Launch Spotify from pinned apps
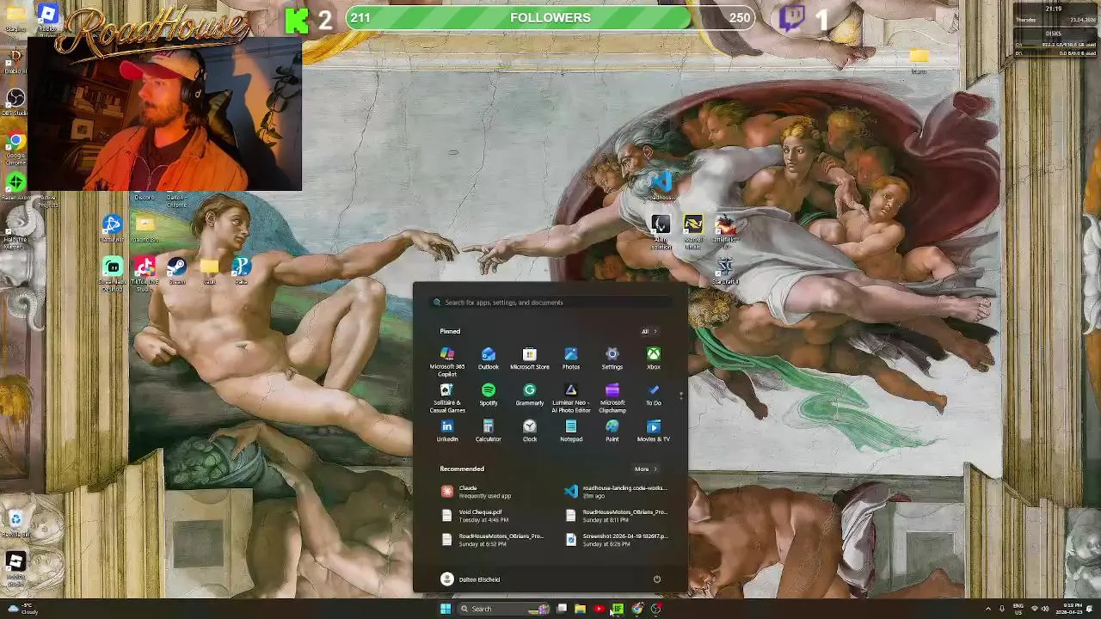This screenshot has height=619, width=1101. 488,395
